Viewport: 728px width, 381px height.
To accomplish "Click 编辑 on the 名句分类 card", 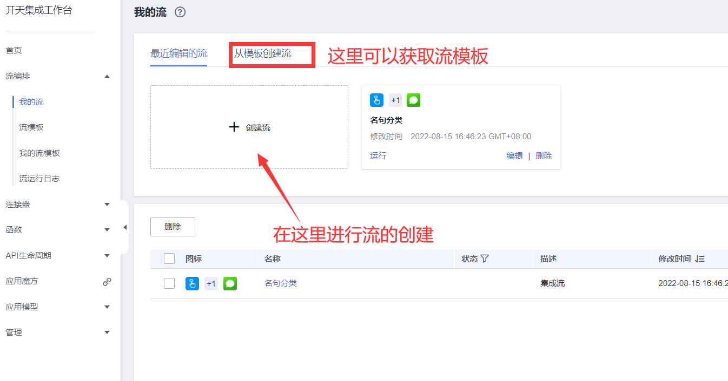I will pos(514,155).
